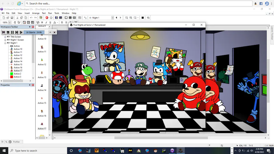This screenshot has width=274, height=154.
Task: Click the 'Type here to search' taskbar box
Action: (x=37, y=151)
